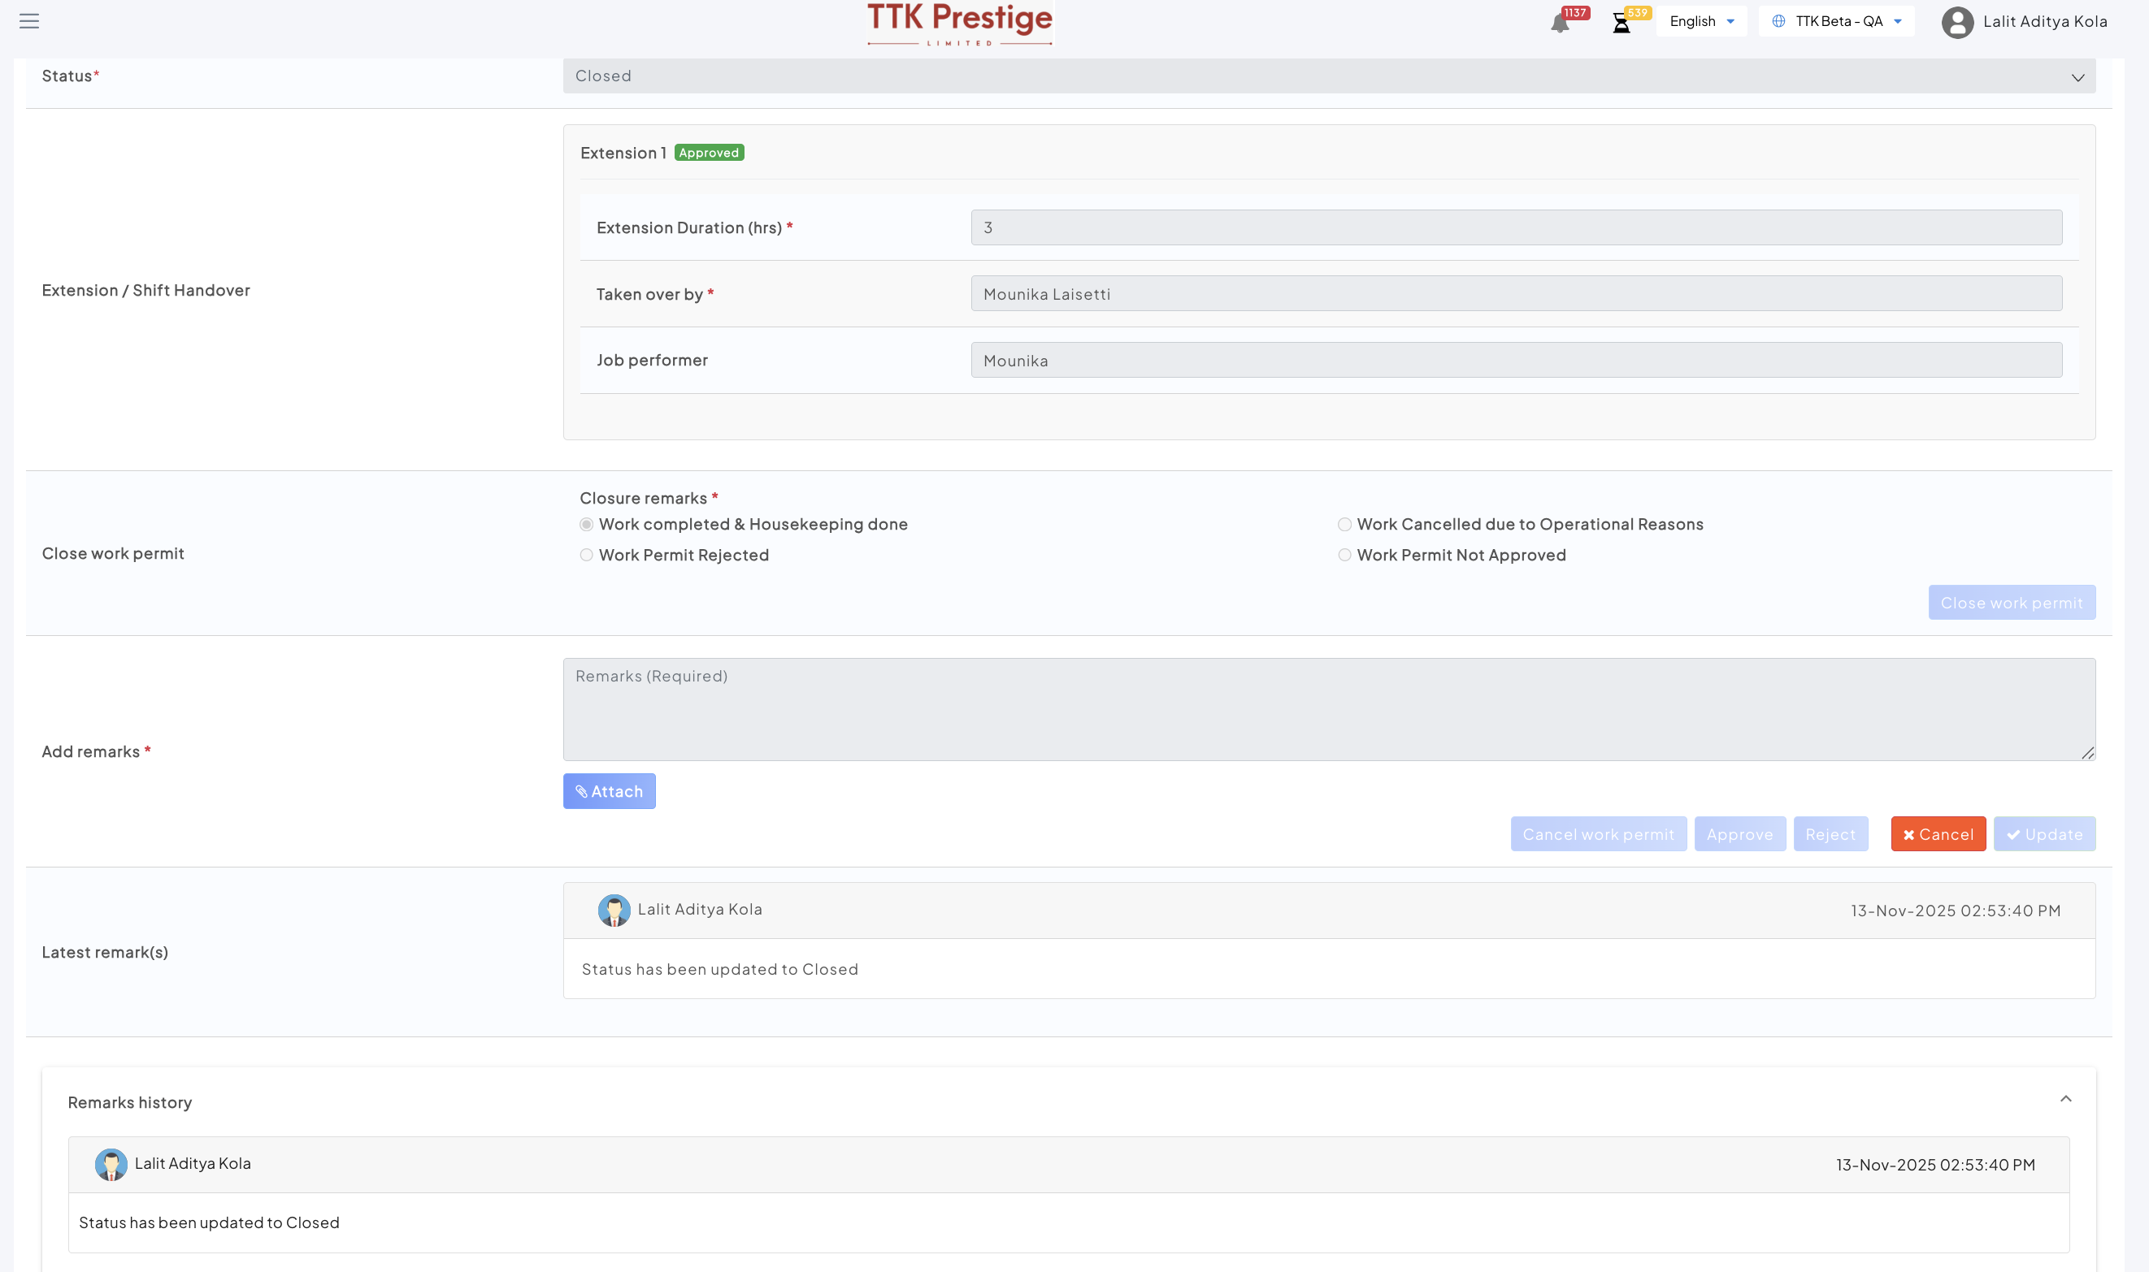
Task: Open the hourglass pending items icon
Action: [1621, 23]
